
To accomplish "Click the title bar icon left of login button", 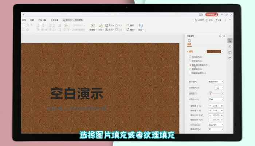I will [x=201, y=15].
